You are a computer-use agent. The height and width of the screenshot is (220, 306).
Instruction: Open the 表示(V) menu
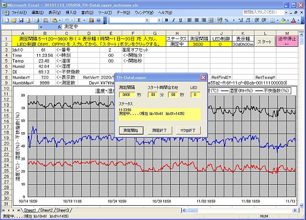pyautogui.click(x=55, y=13)
